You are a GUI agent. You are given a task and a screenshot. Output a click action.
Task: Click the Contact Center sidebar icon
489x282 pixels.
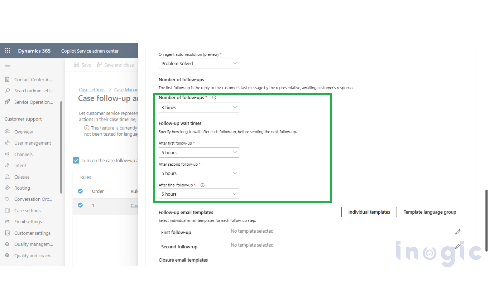[7, 79]
